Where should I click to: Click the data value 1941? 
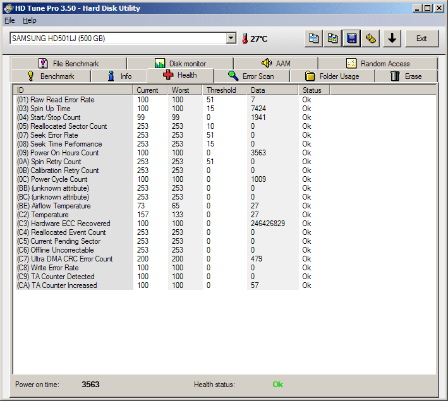point(258,117)
